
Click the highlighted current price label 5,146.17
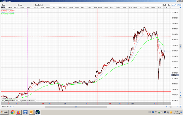(175, 75)
